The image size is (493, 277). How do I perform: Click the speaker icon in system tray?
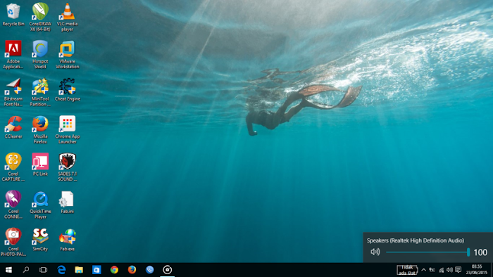[449, 270]
